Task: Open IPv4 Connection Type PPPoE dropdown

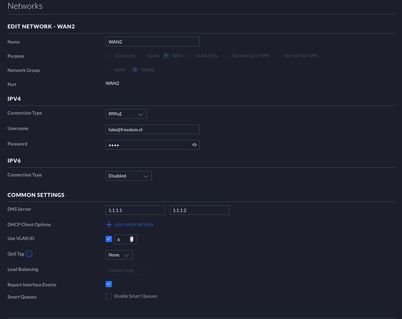Action: 126,114
